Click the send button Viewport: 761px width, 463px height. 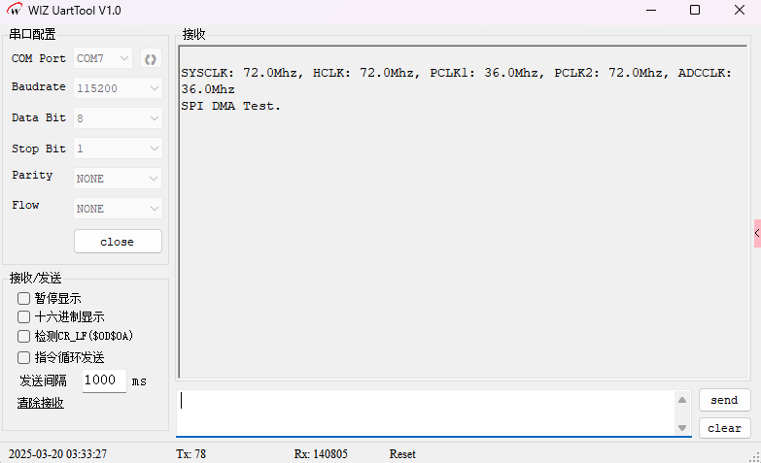pyautogui.click(x=724, y=400)
